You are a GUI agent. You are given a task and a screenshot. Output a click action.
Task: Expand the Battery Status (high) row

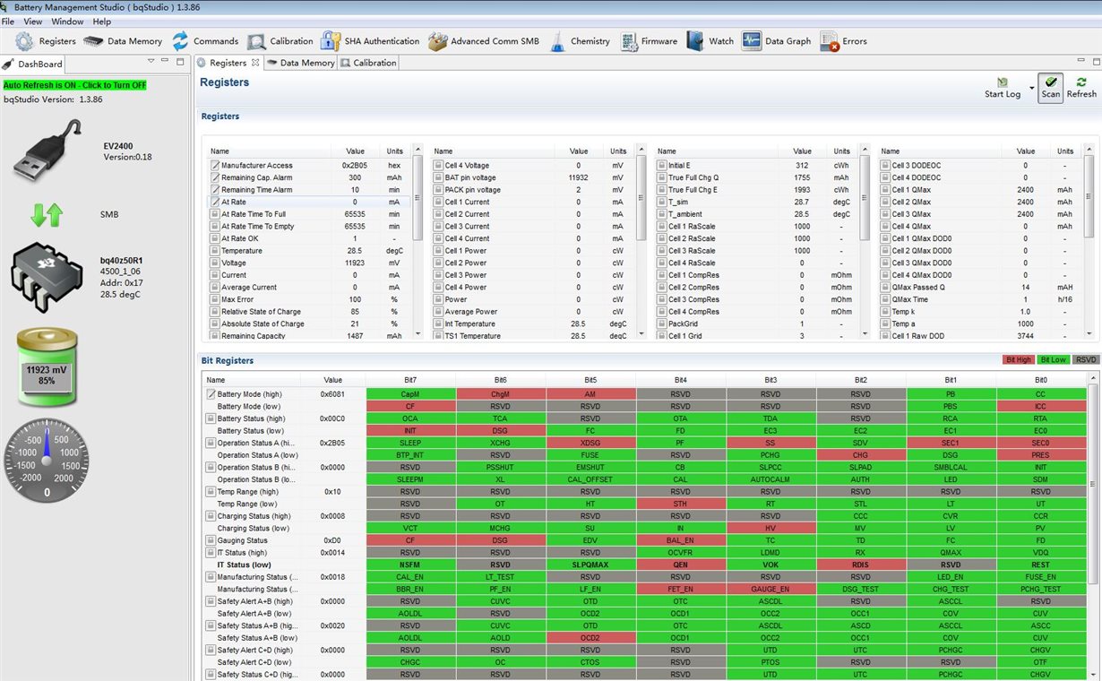(211, 418)
